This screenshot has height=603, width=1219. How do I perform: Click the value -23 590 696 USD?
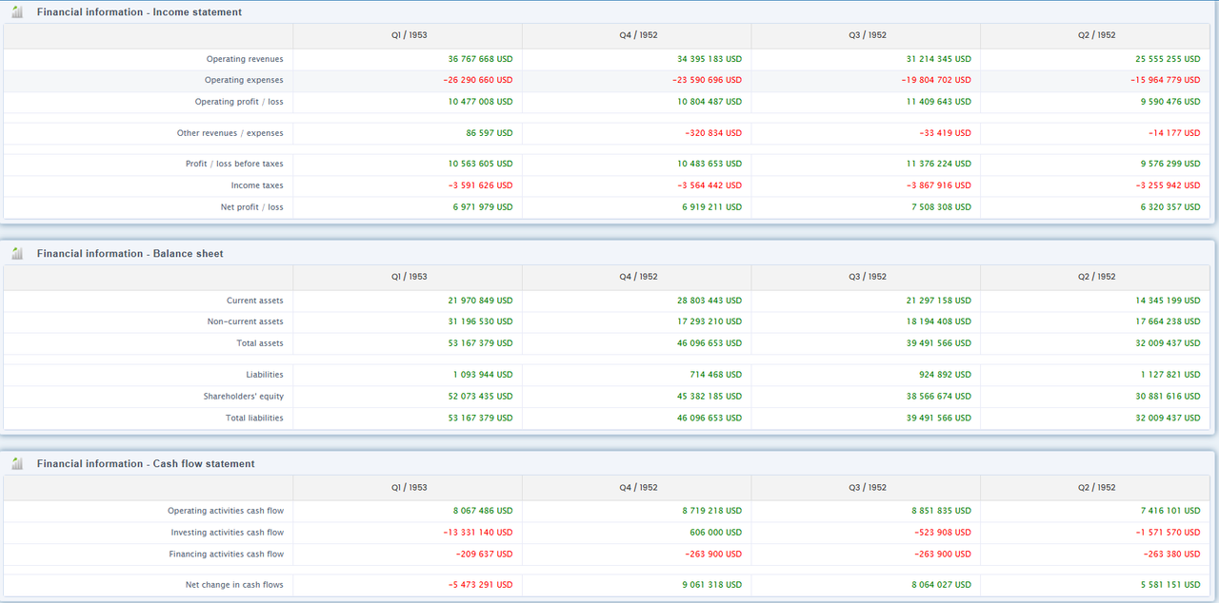pos(707,81)
